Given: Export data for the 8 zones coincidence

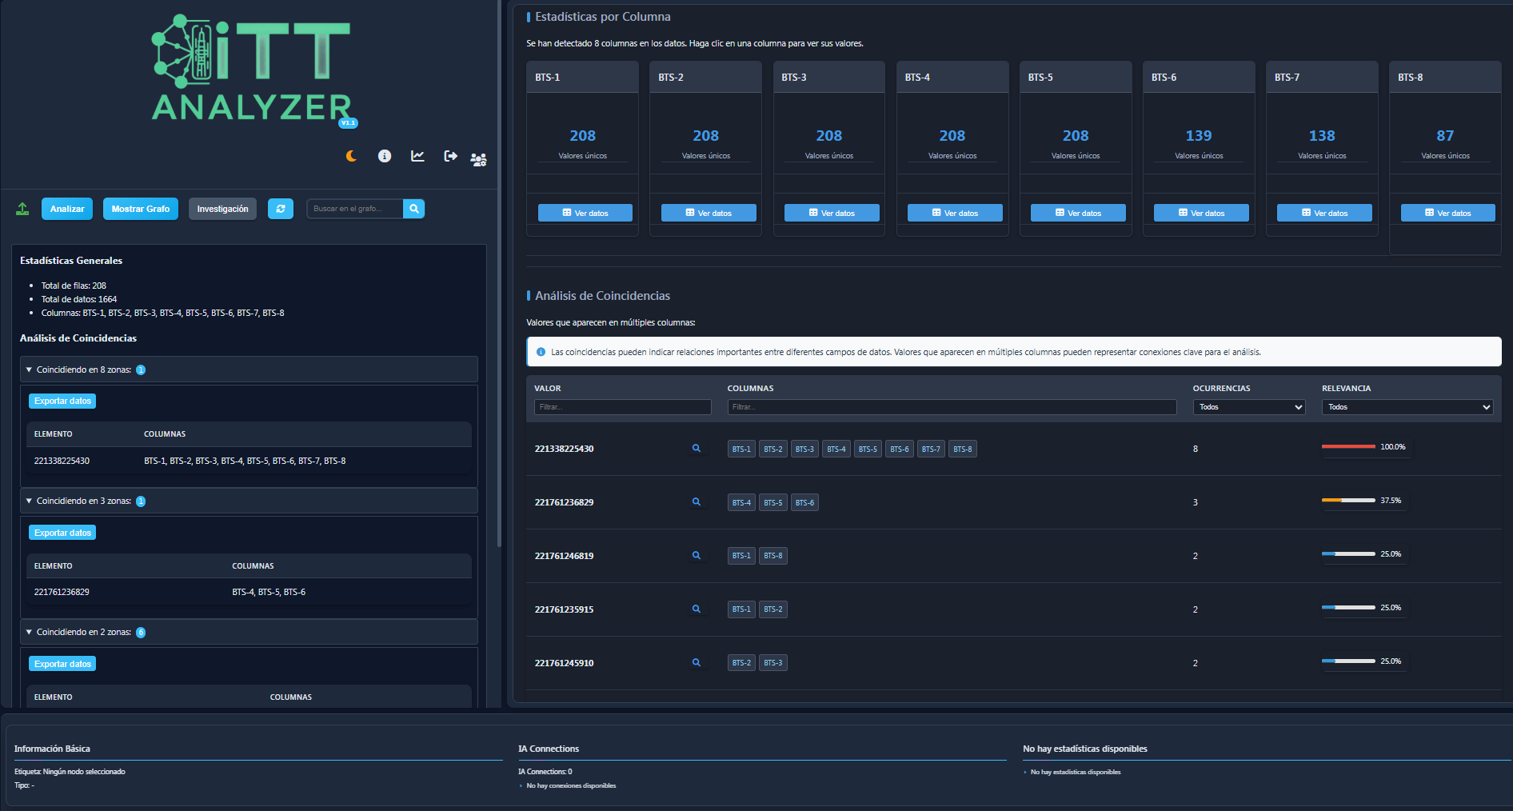Looking at the screenshot, I should tap(62, 401).
